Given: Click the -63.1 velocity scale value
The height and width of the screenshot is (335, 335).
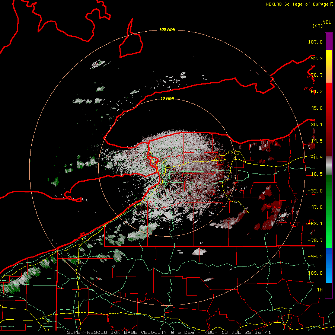Looking at the screenshot, I should click(x=315, y=224).
